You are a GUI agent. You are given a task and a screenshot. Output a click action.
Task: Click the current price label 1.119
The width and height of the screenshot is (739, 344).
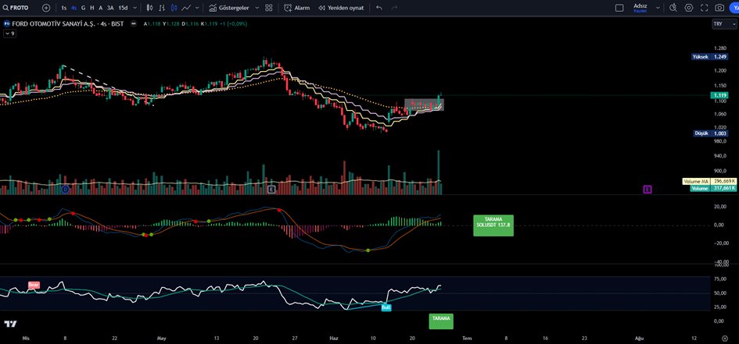click(x=719, y=95)
